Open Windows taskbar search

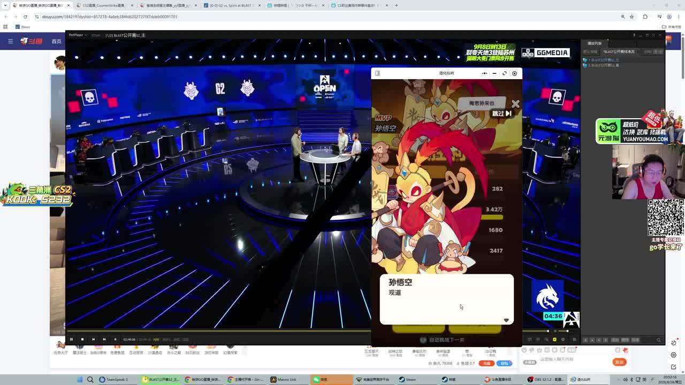point(90,380)
